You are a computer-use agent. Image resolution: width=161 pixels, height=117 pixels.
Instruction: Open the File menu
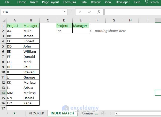(7, 2)
